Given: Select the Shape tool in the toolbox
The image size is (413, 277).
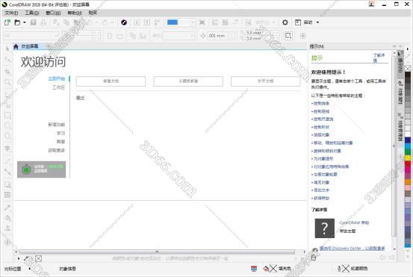Looking at the screenshot, I should [x=7, y=60].
